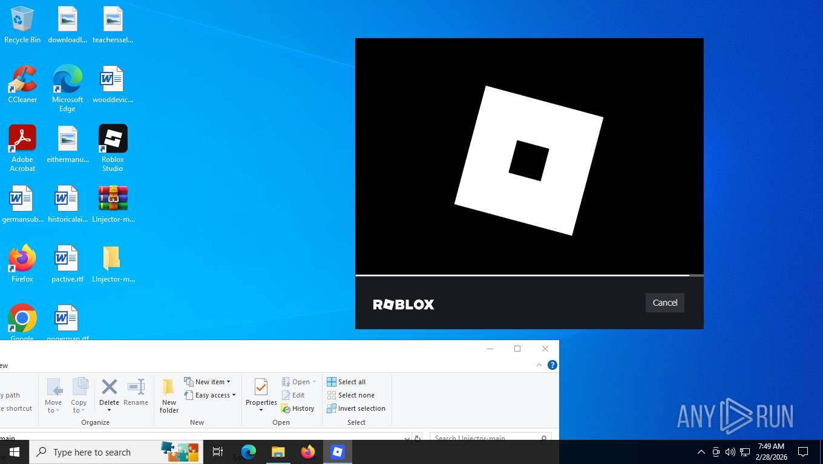Open volume control in system tray
Screen dimensions: 823x464
(x=730, y=452)
